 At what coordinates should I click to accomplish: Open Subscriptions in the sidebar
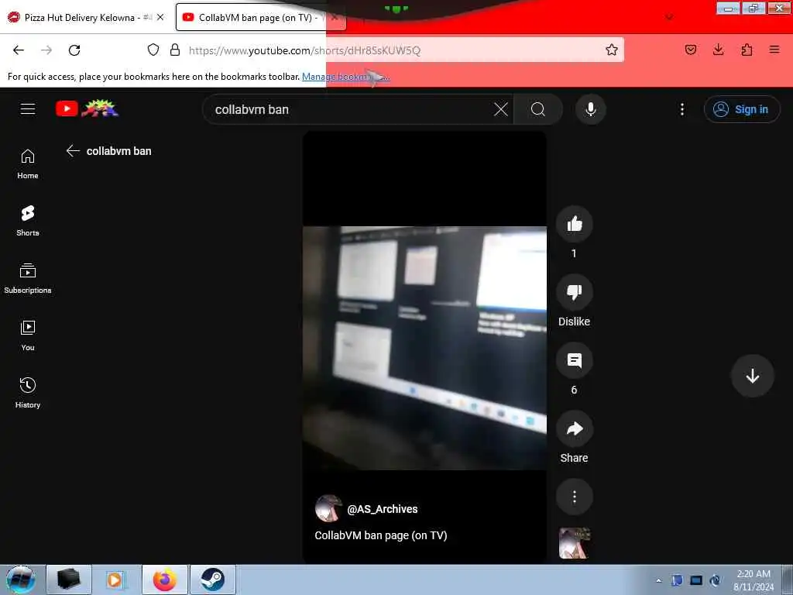pyautogui.click(x=28, y=278)
